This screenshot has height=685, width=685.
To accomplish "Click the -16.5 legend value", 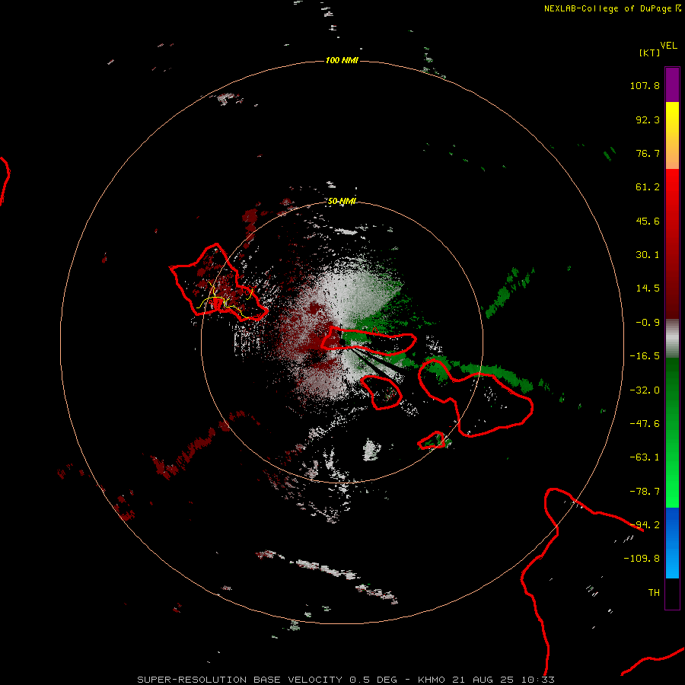I will coord(645,356).
